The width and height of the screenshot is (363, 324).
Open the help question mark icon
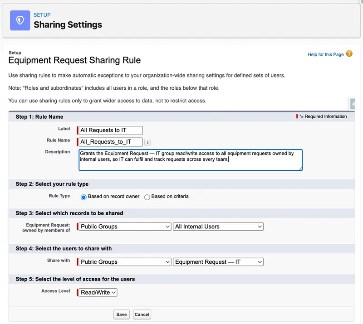tap(349, 53)
